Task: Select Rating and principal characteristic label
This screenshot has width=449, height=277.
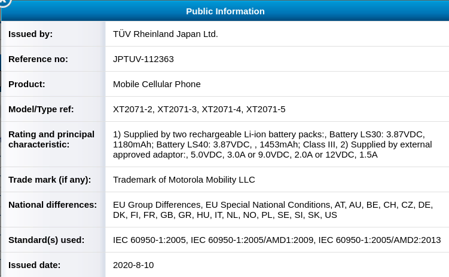Action: (x=51, y=140)
